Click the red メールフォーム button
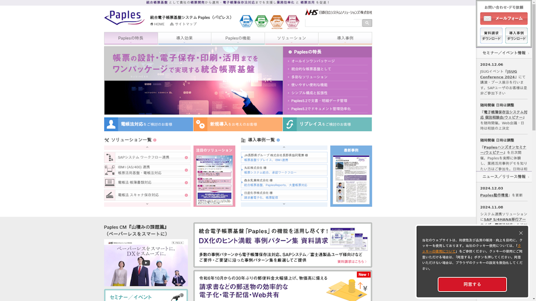 (504, 18)
